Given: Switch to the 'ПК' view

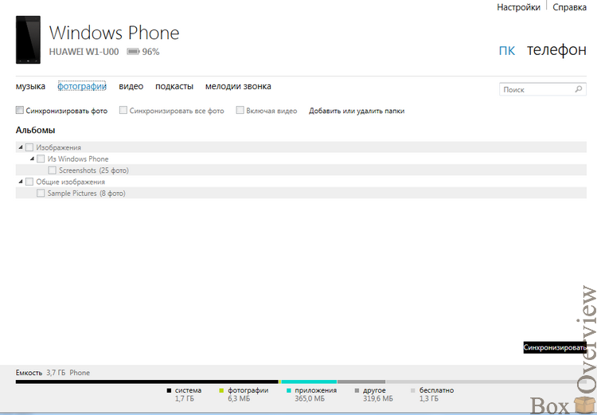Looking at the screenshot, I should tap(507, 50).
